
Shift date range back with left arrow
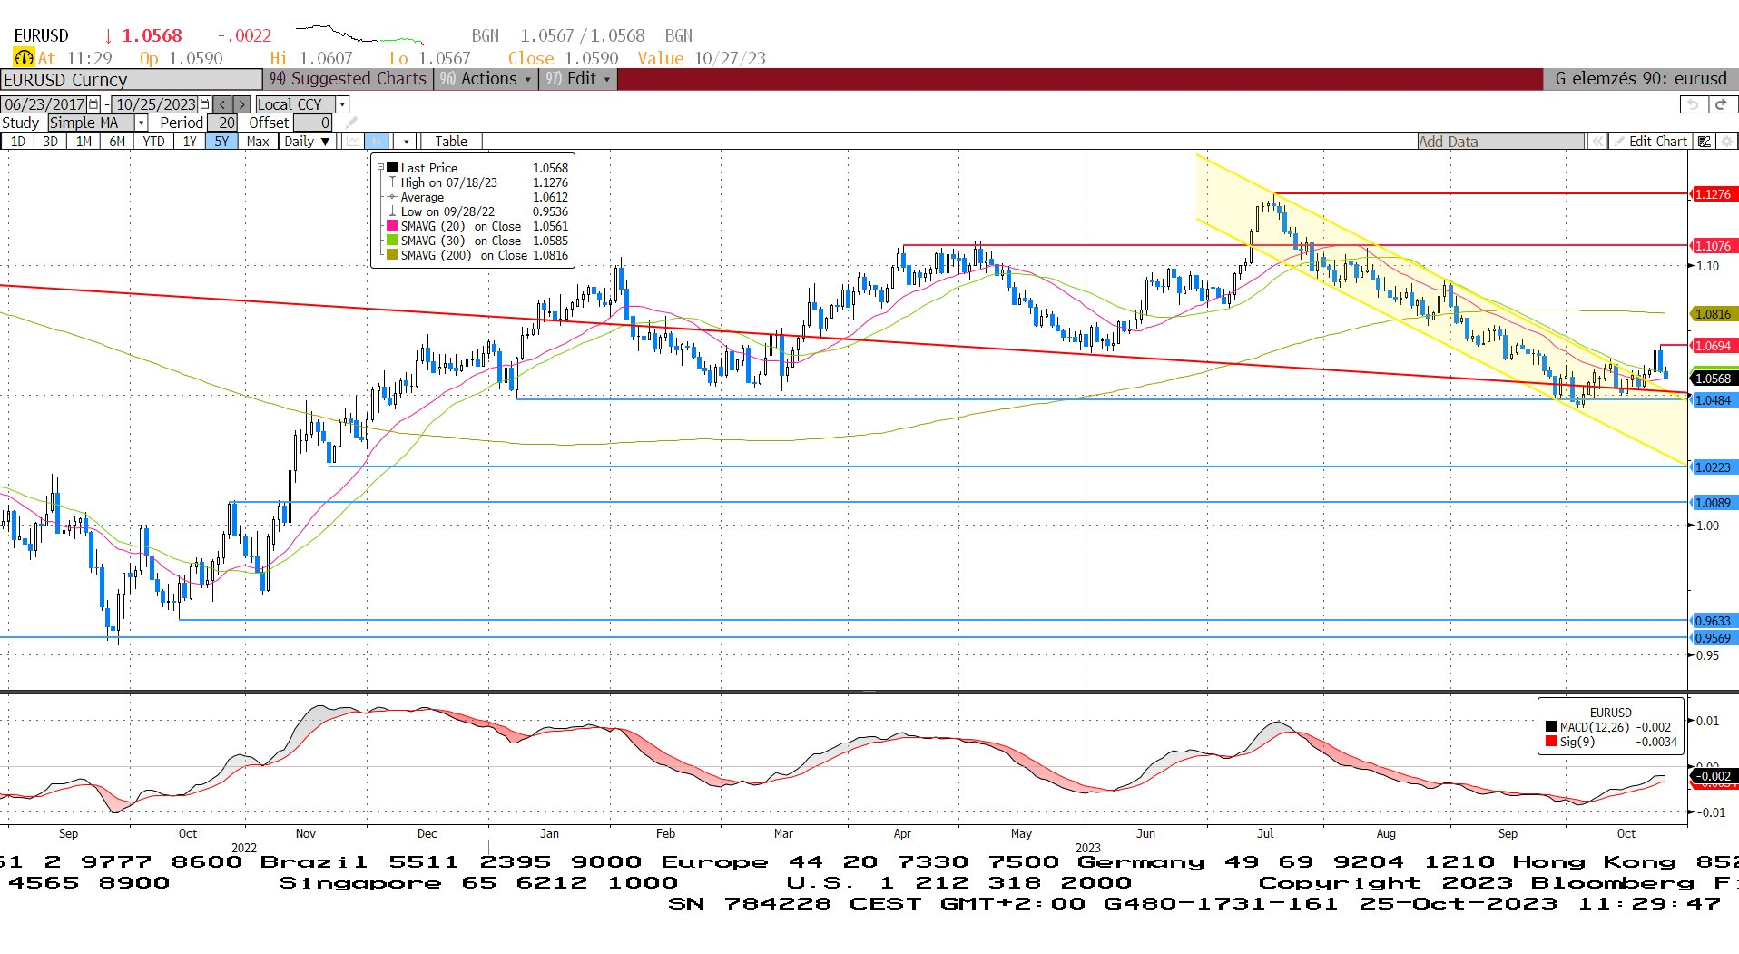pos(222,104)
